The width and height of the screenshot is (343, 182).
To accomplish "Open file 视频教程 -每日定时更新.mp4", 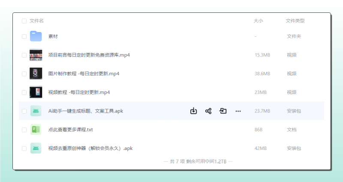I will 79,92.
